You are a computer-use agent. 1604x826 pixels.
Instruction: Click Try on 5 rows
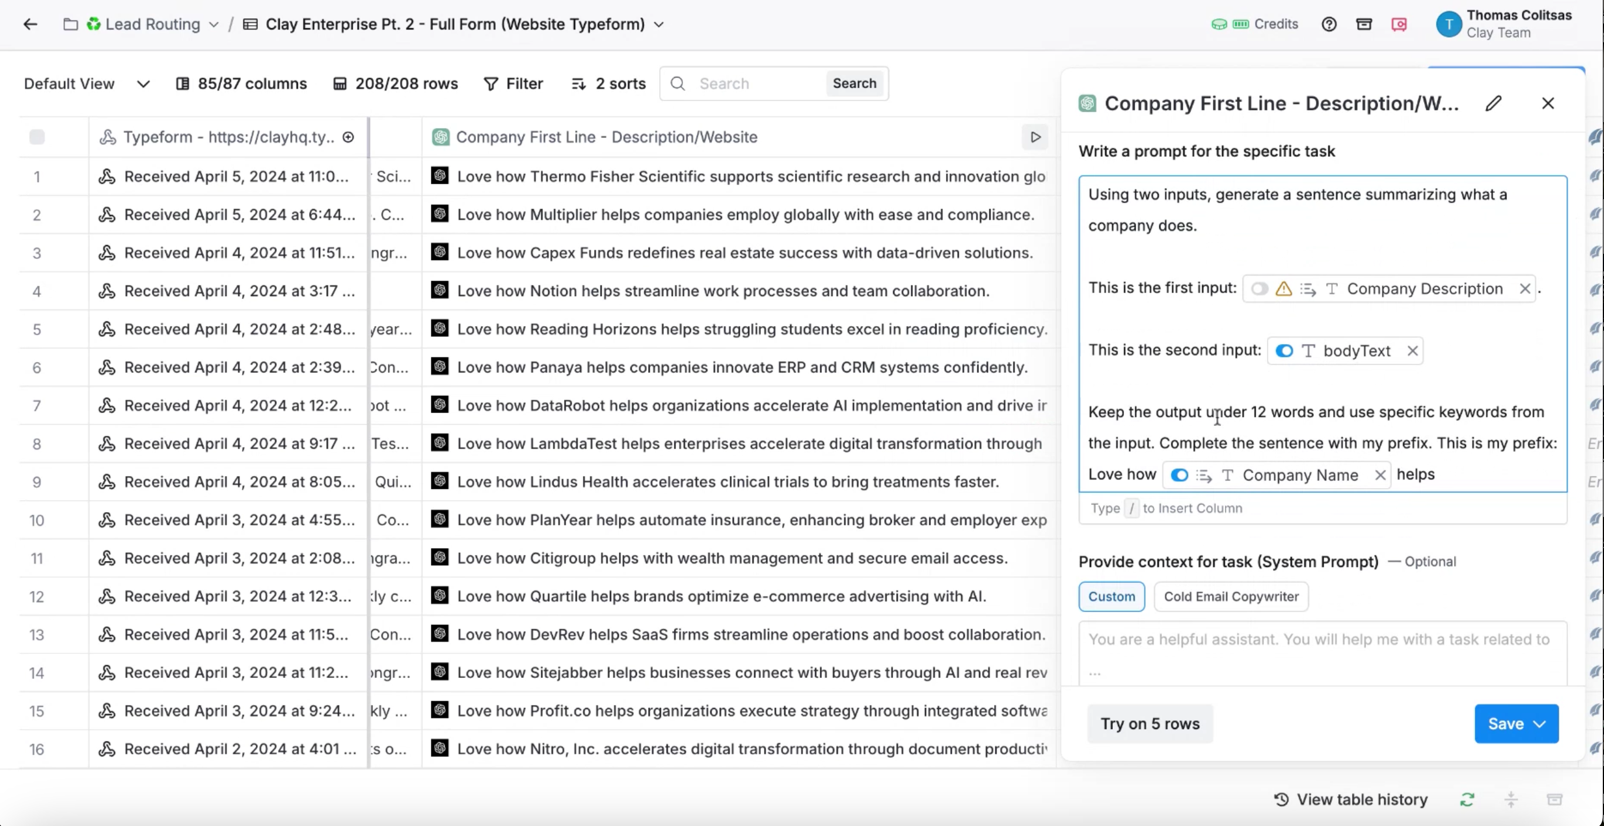point(1150,724)
